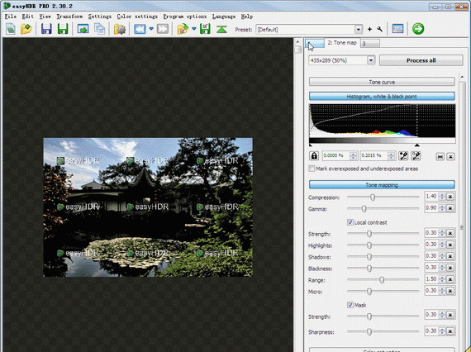Image resolution: width=471 pixels, height=352 pixels.
Task: Reset Sharpness value with its x button
Action: [x=450, y=331]
